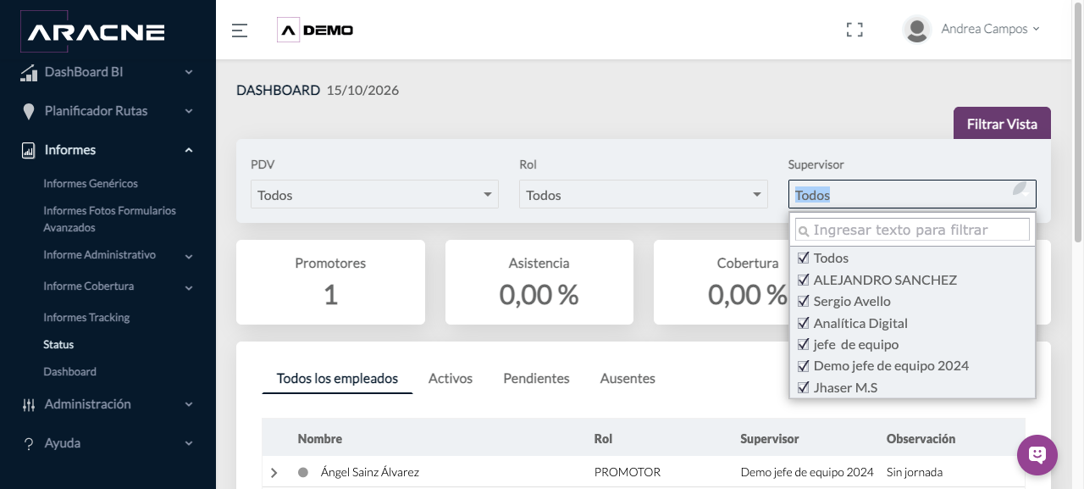Screen dimensions: 1084x489
Task: Enter fullscreen mode with the expand icon
Action: tap(854, 30)
